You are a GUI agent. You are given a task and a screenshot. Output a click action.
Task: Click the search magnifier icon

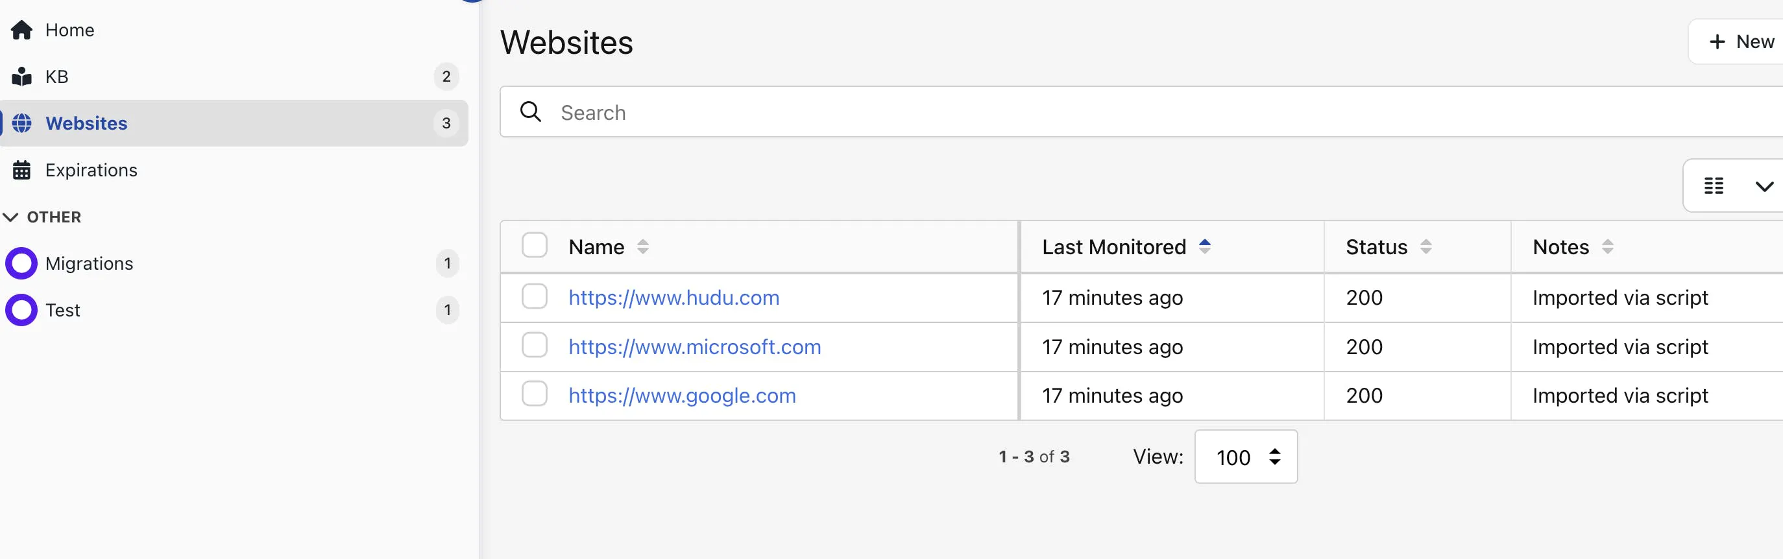(530, 112)
